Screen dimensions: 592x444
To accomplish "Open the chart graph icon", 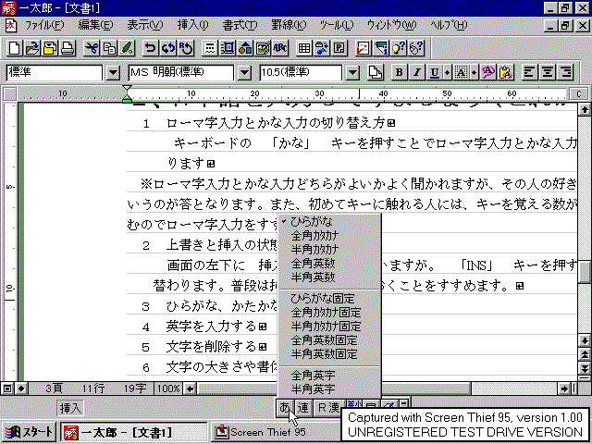I will click(x=363, y=48).
